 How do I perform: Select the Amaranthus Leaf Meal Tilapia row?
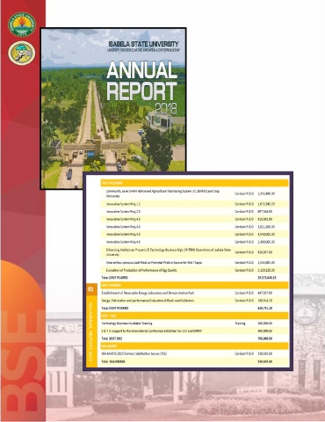coord(194,262)
